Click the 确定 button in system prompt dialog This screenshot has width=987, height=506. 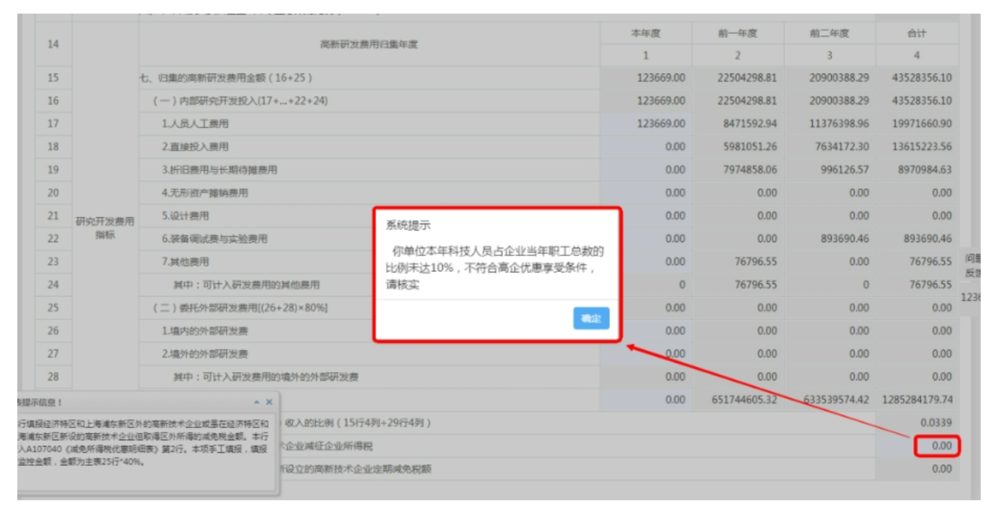(x=591, y=318)
